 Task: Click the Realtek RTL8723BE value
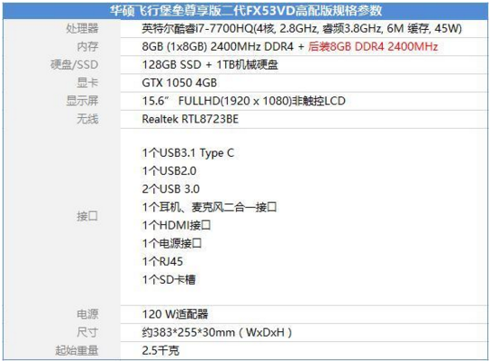pyautogui.click(x=190, y=119)
